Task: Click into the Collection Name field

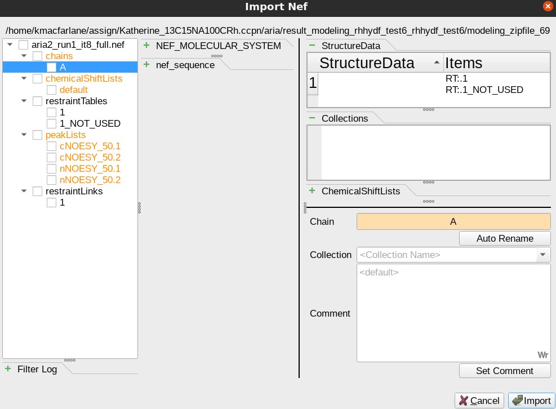Action: pos(447,255)
